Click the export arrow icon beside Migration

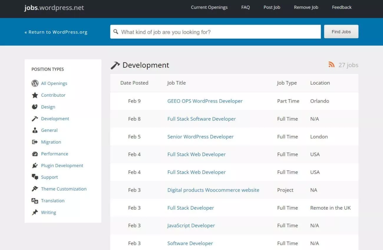[x=35, y=142]
